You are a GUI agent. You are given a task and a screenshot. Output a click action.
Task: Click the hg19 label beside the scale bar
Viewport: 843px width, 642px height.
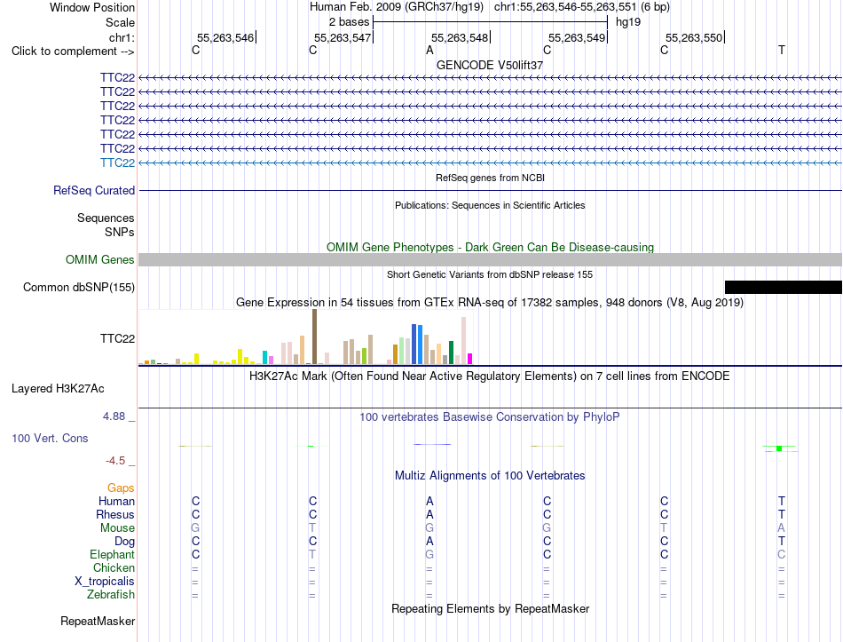click(x=628, y=22)
